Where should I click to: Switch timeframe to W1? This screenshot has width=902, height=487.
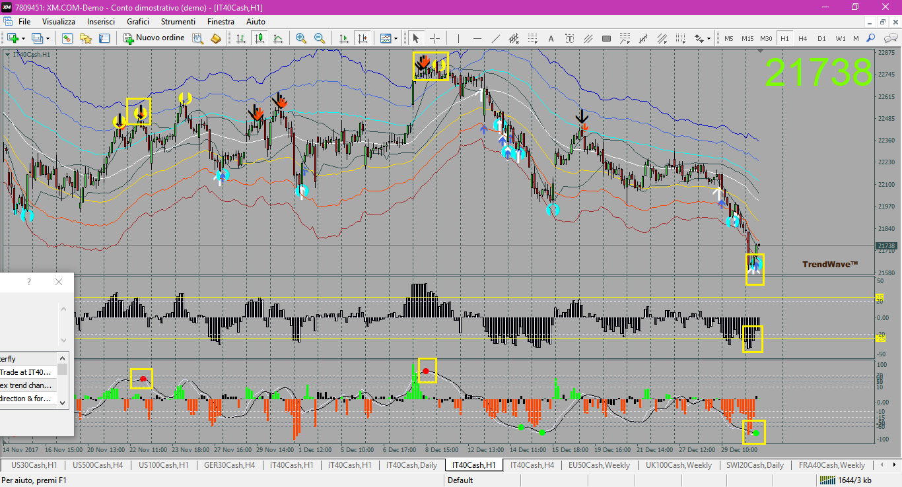click(840, 38)
